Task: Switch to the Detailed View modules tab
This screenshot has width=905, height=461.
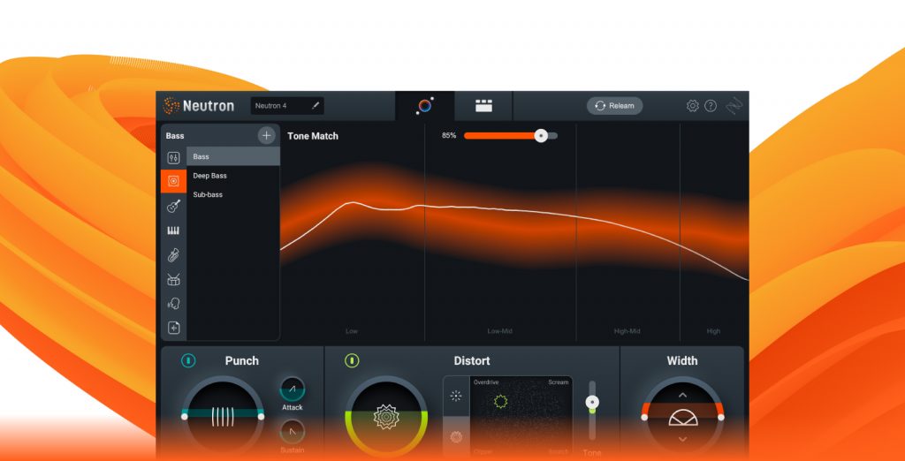Action: [483, 106]
